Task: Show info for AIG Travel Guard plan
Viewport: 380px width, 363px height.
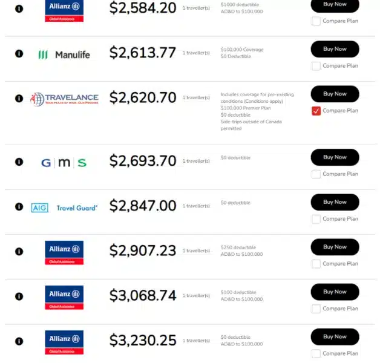Action: 19,206
